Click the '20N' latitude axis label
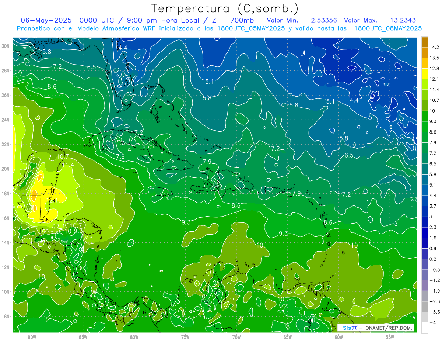 [6, 169]
